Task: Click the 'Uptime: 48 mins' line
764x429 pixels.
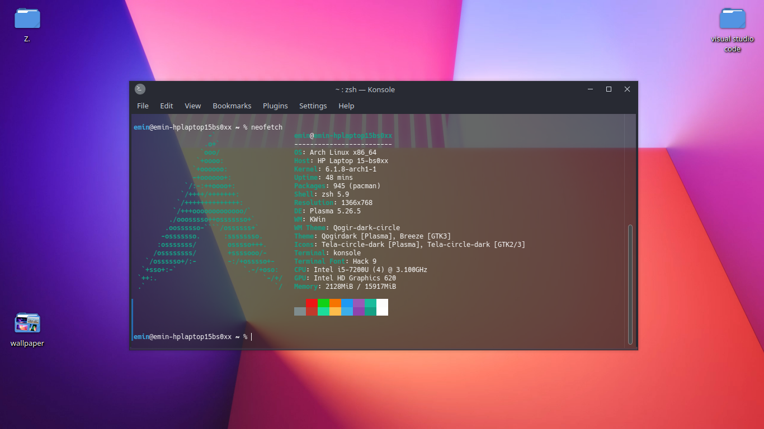Action: point(323,178)
